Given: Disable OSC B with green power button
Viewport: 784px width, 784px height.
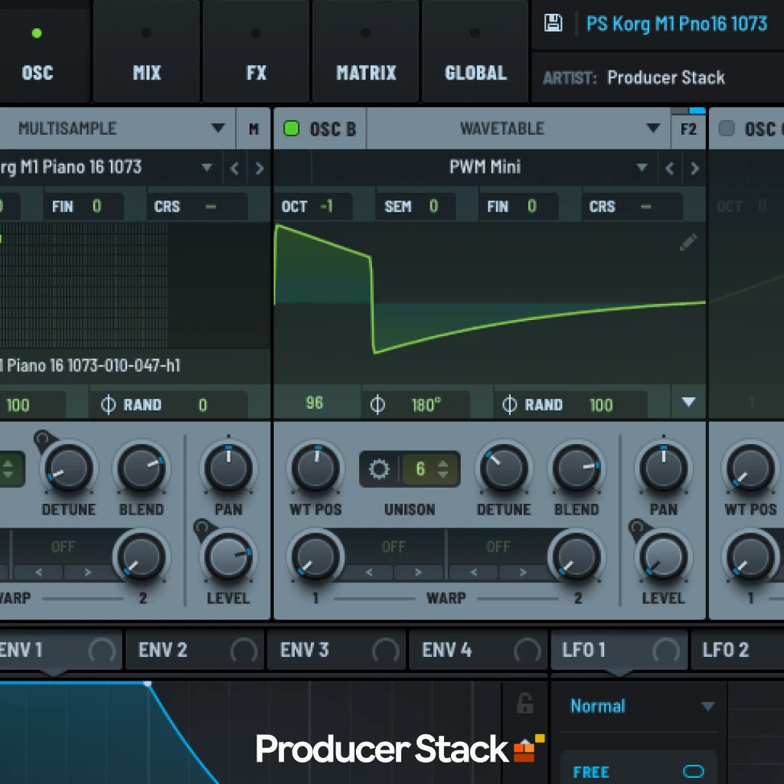Looking at the screenshot, I should point(292,129).
